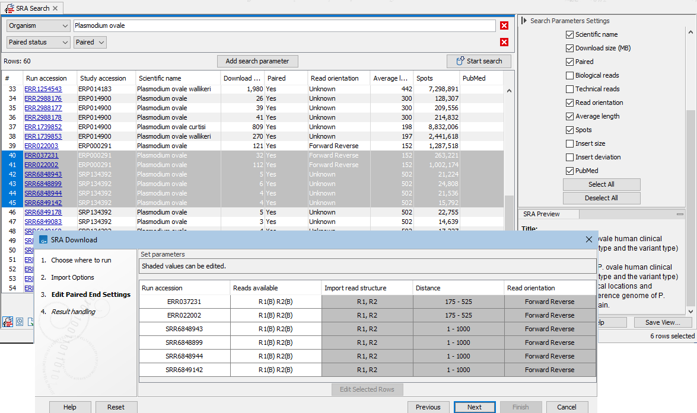Collapse the Search Parameters Settings panel
This screenshot has width=697, height=413.
[524, 21]
